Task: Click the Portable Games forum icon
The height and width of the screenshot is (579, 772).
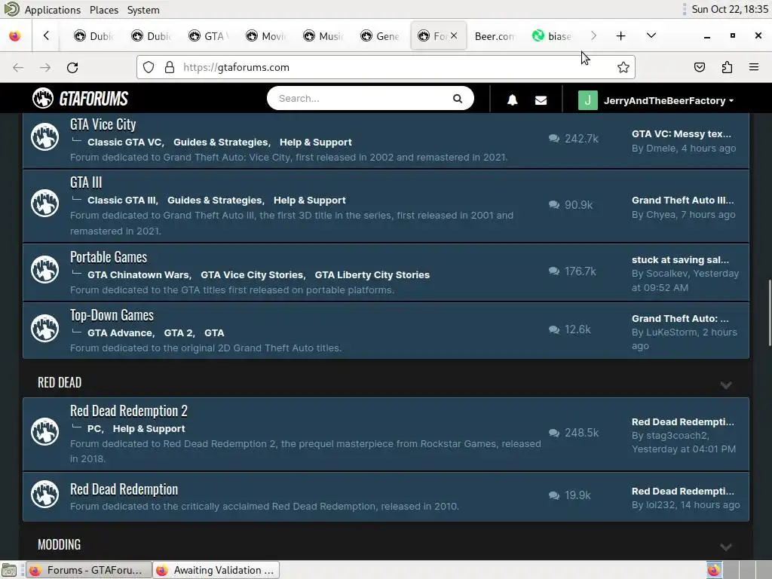Action: click(44, 269)
